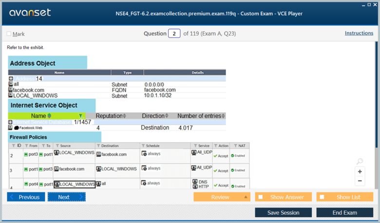Click the Schedule column filter icon
The height and width of the screenshot is (223, 380).
click(143, 146)
